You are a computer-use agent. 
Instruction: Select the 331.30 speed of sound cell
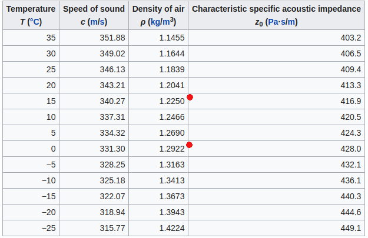(x=112, y=149)
